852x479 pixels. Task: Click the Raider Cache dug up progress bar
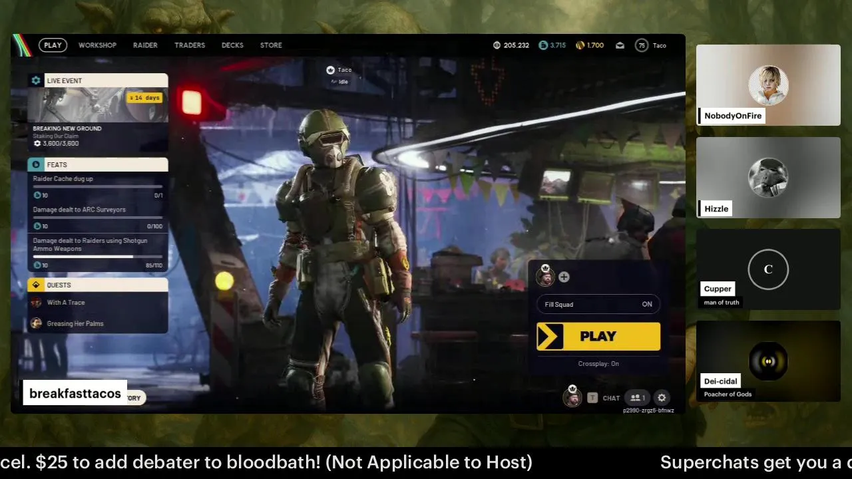click(x=98, y=187)
